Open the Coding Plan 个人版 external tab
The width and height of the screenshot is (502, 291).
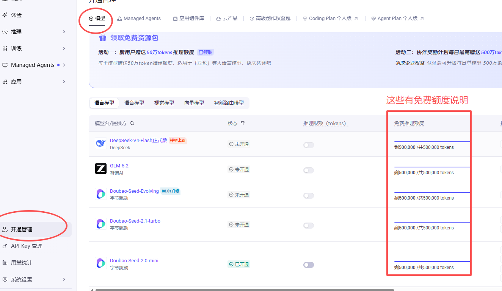330,18
